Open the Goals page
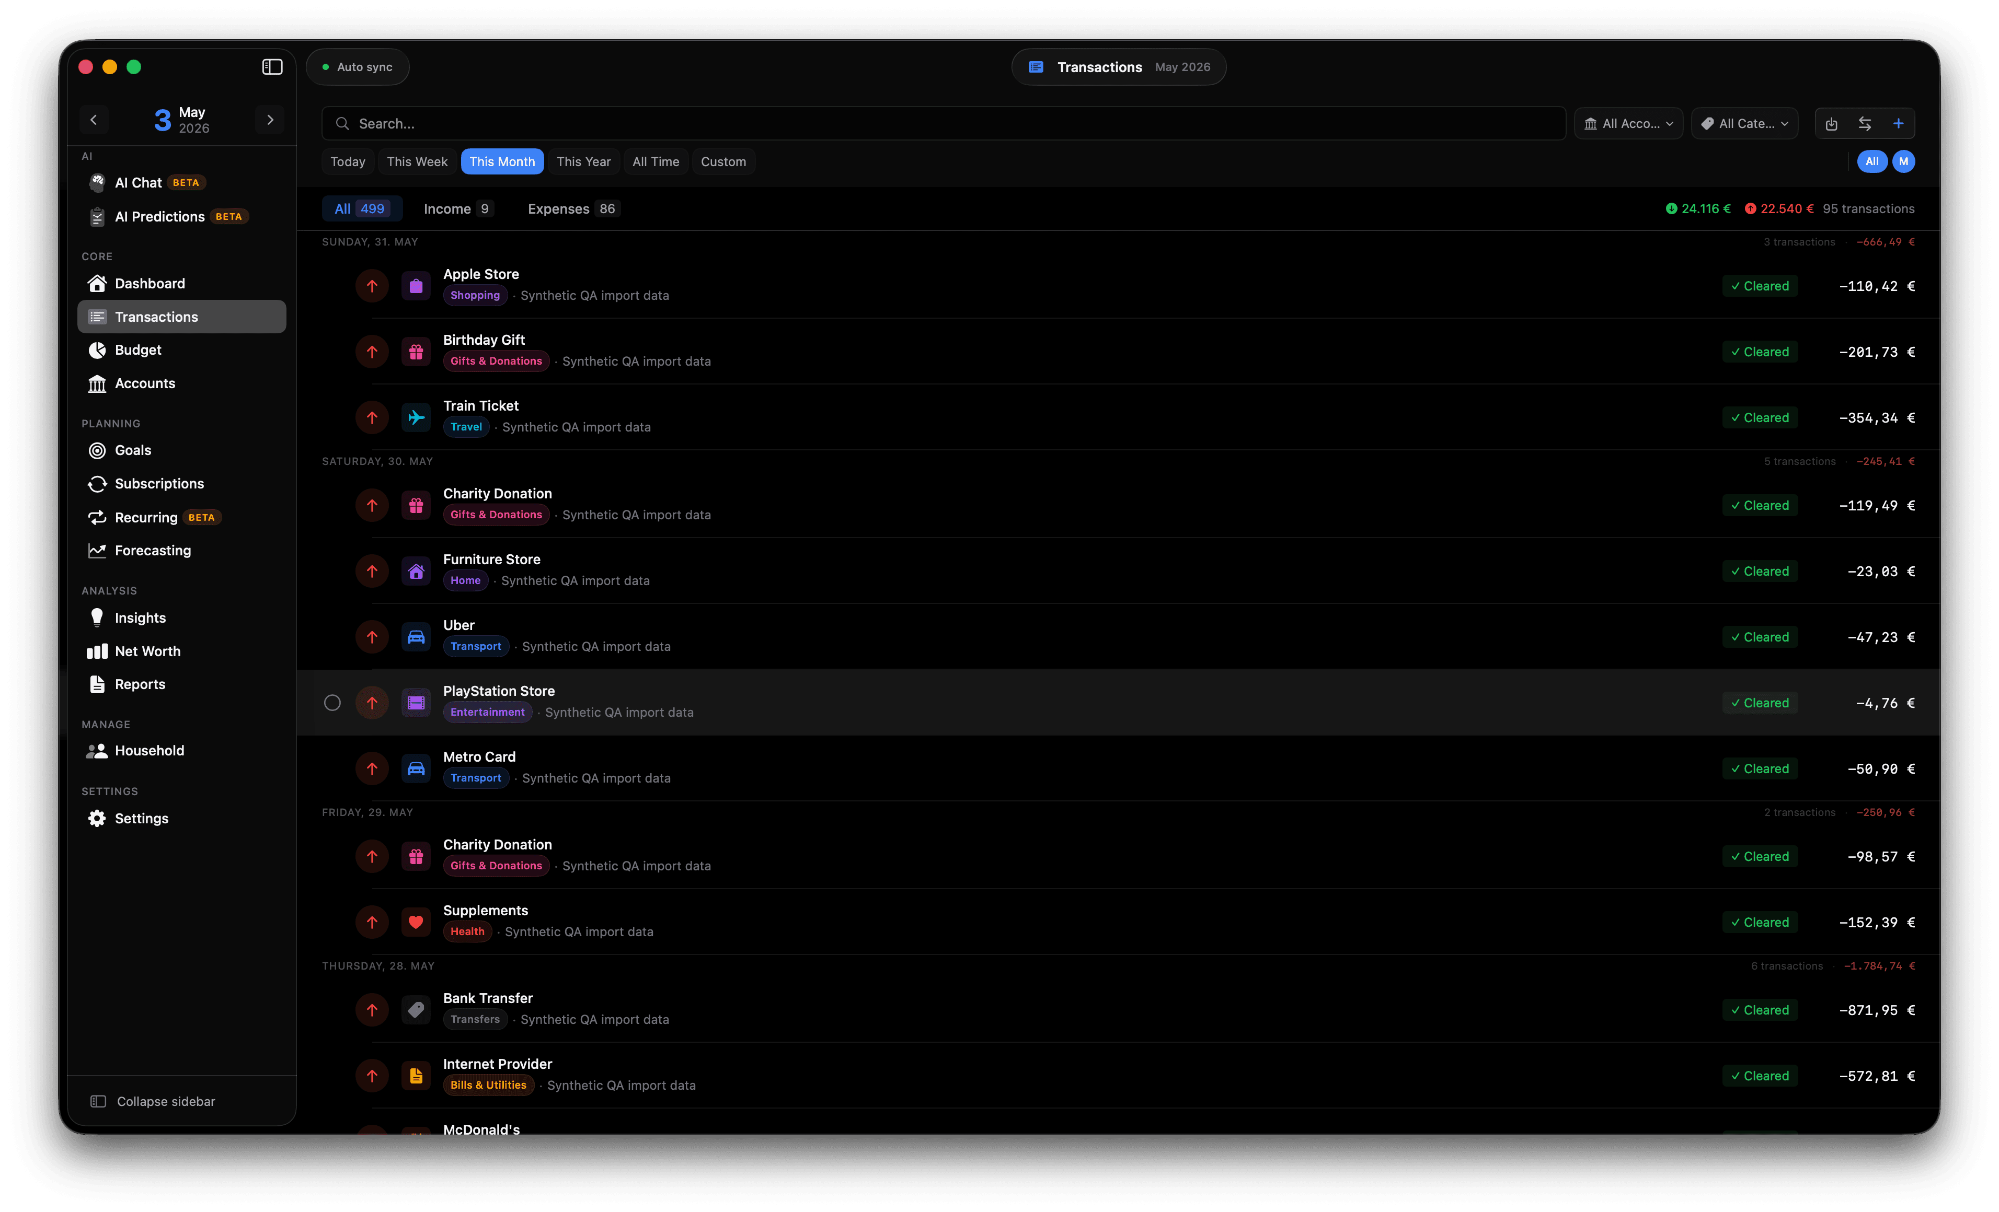 pyautogui.click(x=182, y=450)
